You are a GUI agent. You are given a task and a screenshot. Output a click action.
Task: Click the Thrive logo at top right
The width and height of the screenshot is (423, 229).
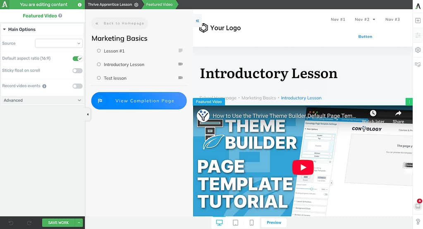[418, 7]
